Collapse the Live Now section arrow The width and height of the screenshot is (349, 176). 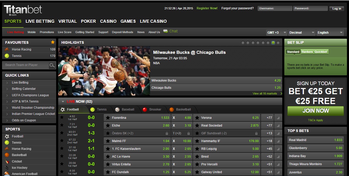pyautogui.click(x=63, y=102)
